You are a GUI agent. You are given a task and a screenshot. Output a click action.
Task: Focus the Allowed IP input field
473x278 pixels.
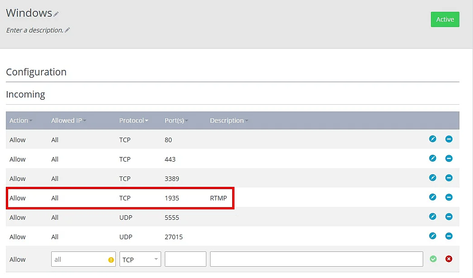(83, 259)
